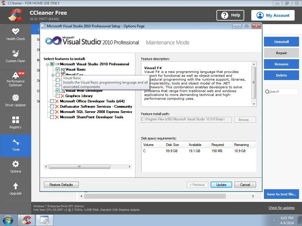302x226 pixels.
Task: Select the Graphics Library tree item
Action: (79, 96)
